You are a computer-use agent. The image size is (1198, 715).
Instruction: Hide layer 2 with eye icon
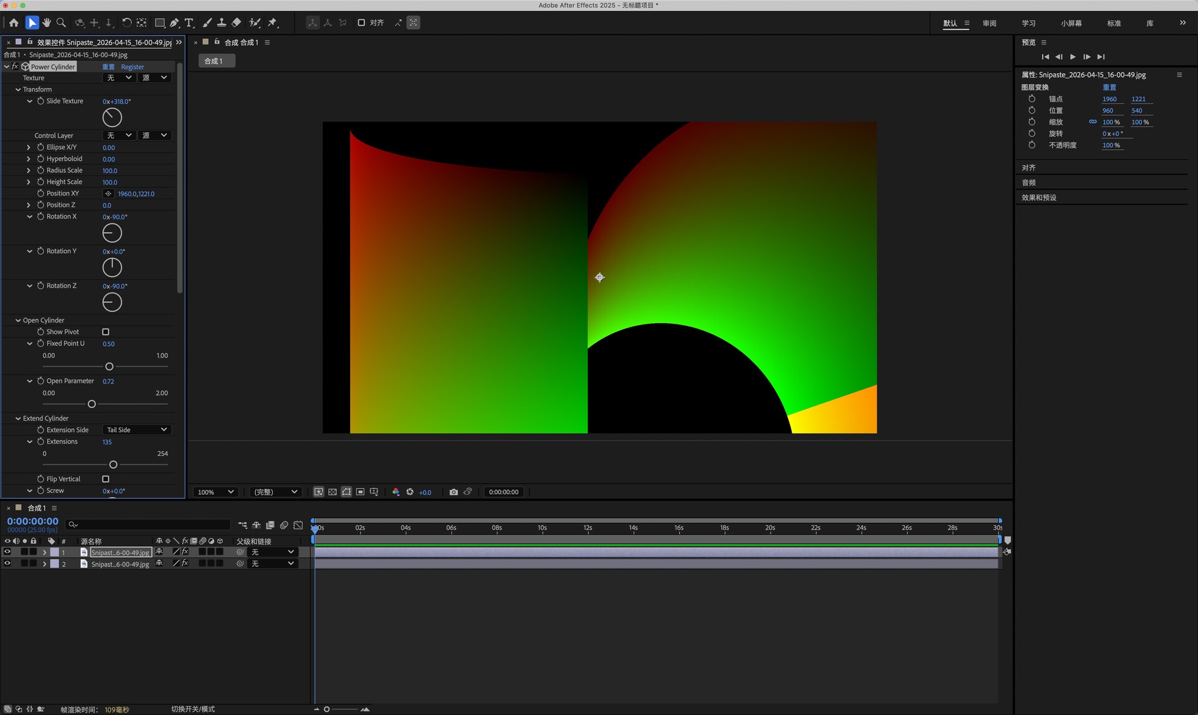tap(7, 563)
